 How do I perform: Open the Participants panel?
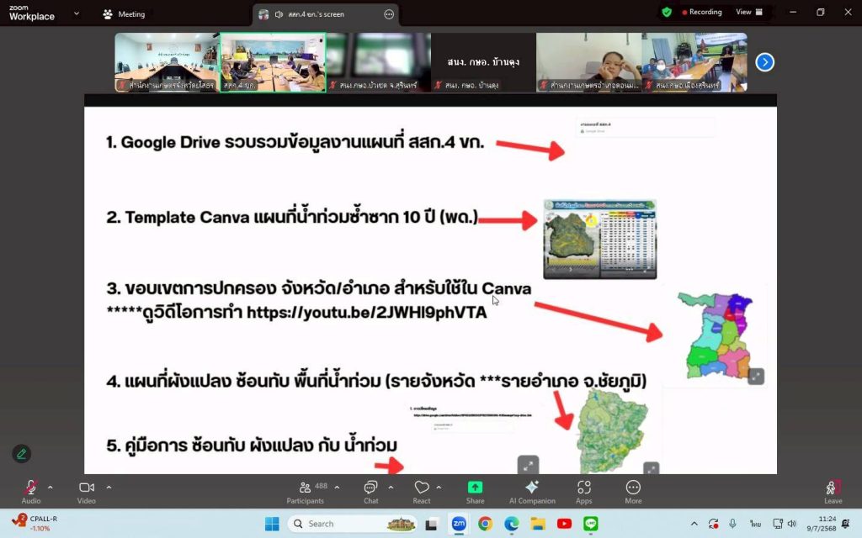(x=305, y=489)
